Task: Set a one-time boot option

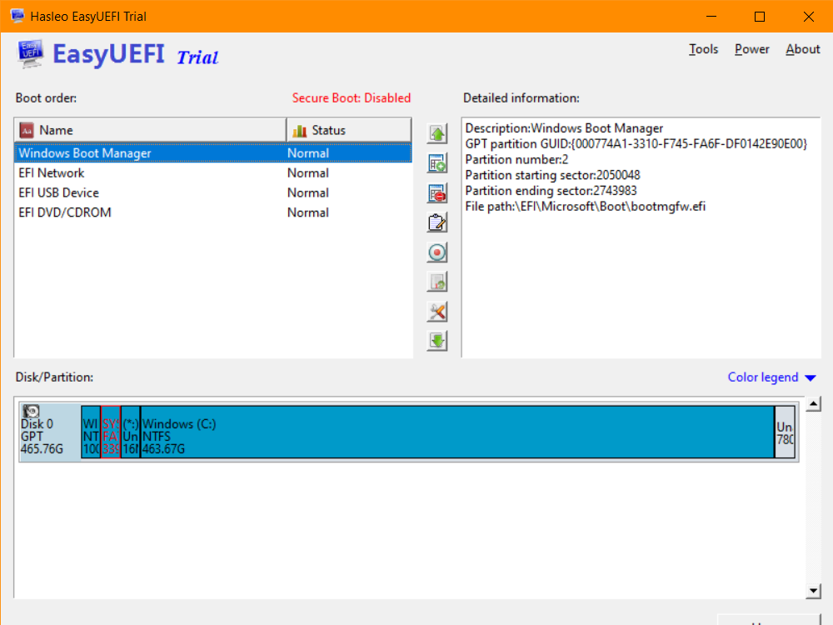Action: pyautogui.click(x=436, y=252)
